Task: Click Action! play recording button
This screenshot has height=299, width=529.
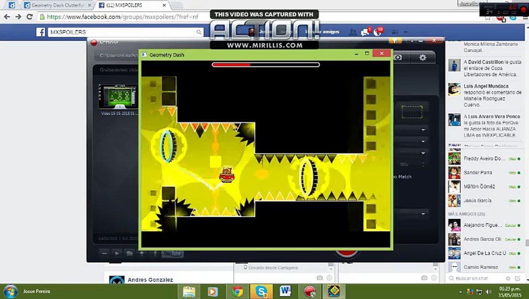Action: point(117,253)
